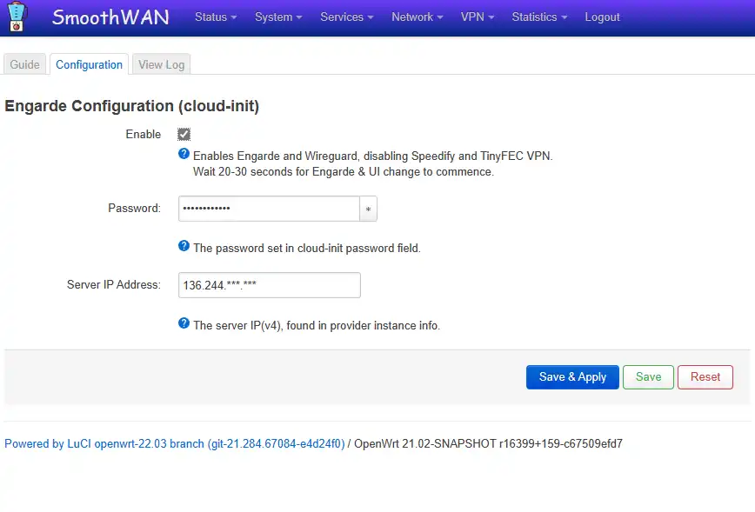
Task: Click Logout in the navigation bar
Action: (x=603, y=17)
